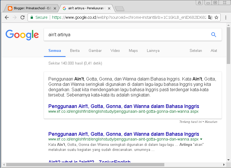Click the horizontal scrollbar left arrow
The width and height of the screenshot is (231, 168).
[4, 165]
